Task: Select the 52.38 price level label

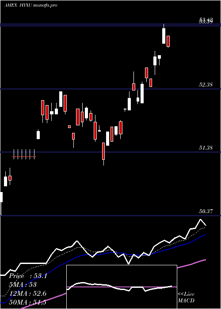Action: click(x=206, y=85)
